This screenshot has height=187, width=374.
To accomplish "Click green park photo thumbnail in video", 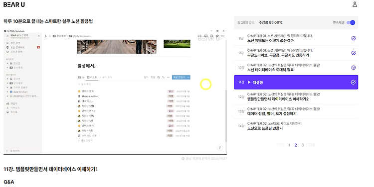I will (177, 44).
